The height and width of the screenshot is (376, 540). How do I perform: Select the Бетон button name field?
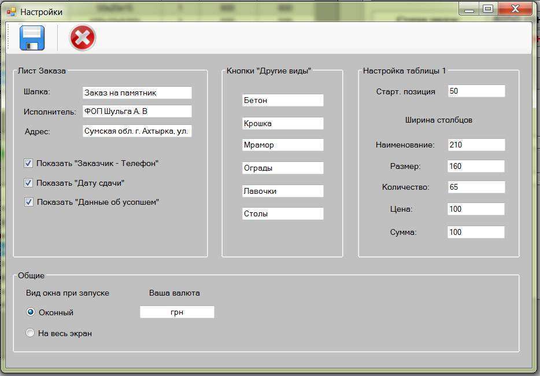(x=282, y=101)
